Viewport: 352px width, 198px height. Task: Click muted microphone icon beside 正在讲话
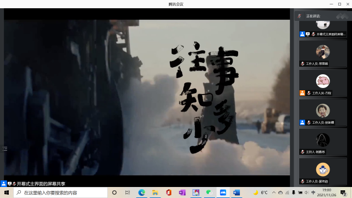[x=299, y=16]
